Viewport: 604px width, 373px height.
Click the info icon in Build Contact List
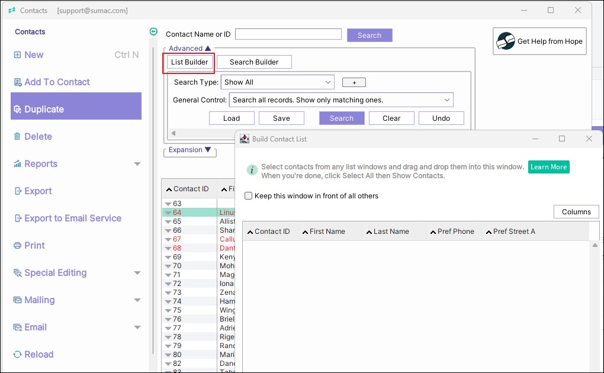(252, 171)
